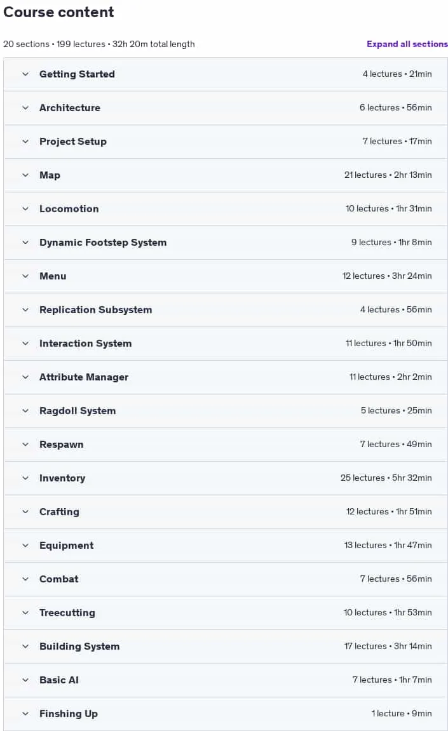Open the Inventory section title
448x731 pixels.
pyautogui.click(x=62, y=478)
